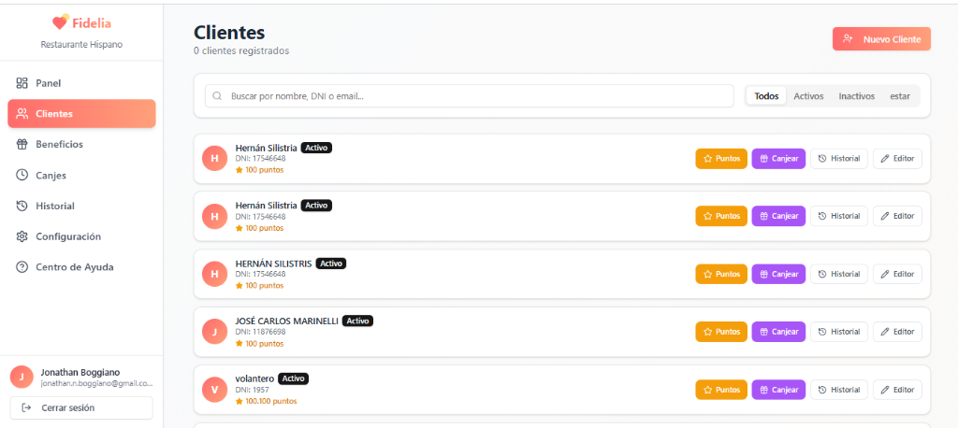The height and width of the screenshot is (428, 958).
Task: Click the jonathan.n.boggiano email text
Action: 96,383
